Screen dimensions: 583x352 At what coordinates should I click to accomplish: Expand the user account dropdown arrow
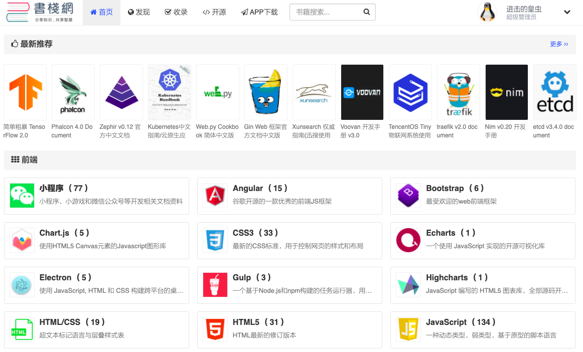567,12
